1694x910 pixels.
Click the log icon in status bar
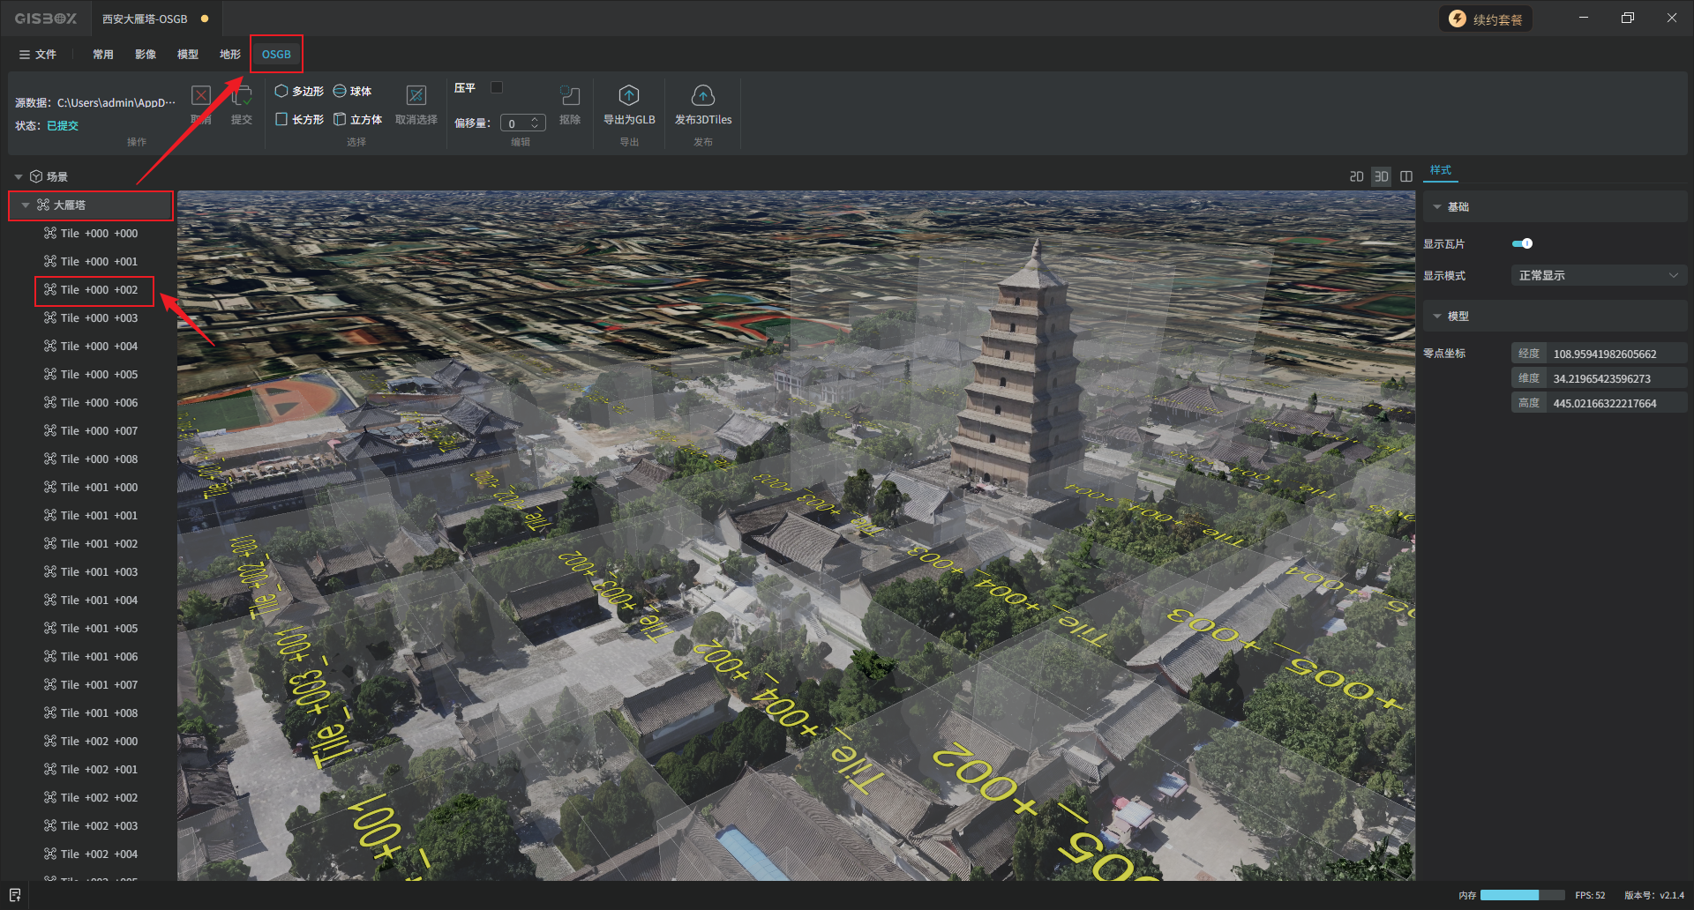point(15,895)
